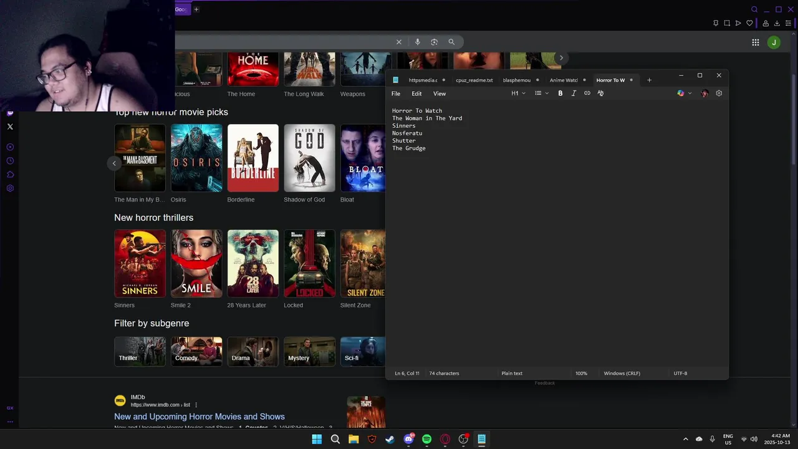Open Osiris movie poster
The image size is (798, 449).
pyautogui.click(x=196, y=158)
